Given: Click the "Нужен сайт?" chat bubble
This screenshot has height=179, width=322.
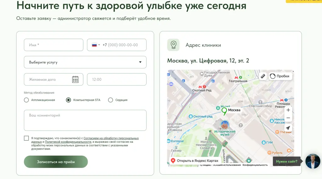Looking at the screenshot, I should [x=287, y=162].
